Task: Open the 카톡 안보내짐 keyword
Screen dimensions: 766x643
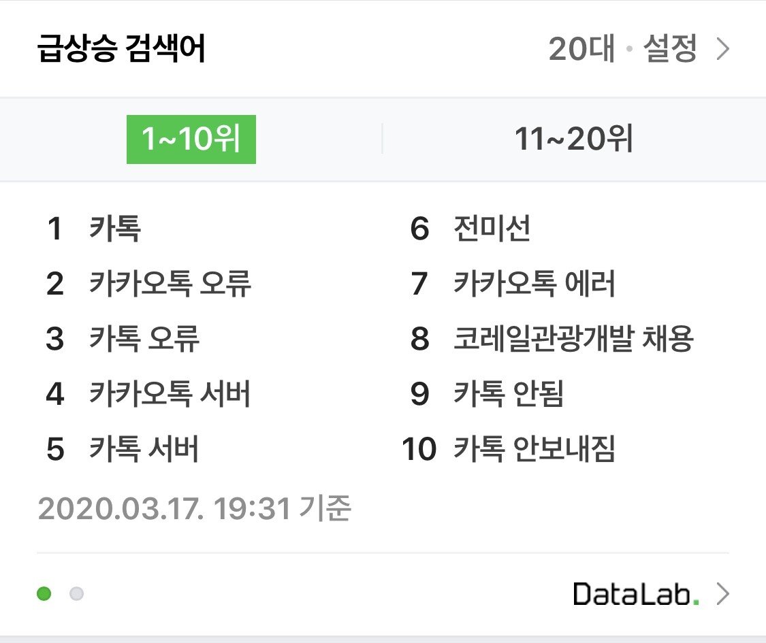Action: tap(534, 449)
